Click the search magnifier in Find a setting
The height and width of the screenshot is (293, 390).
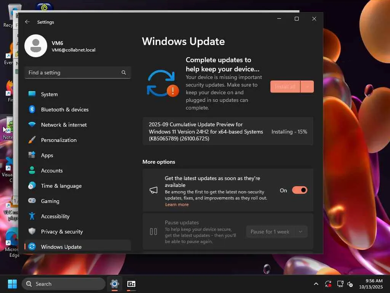pyautogui.click(x=124, y=72)
